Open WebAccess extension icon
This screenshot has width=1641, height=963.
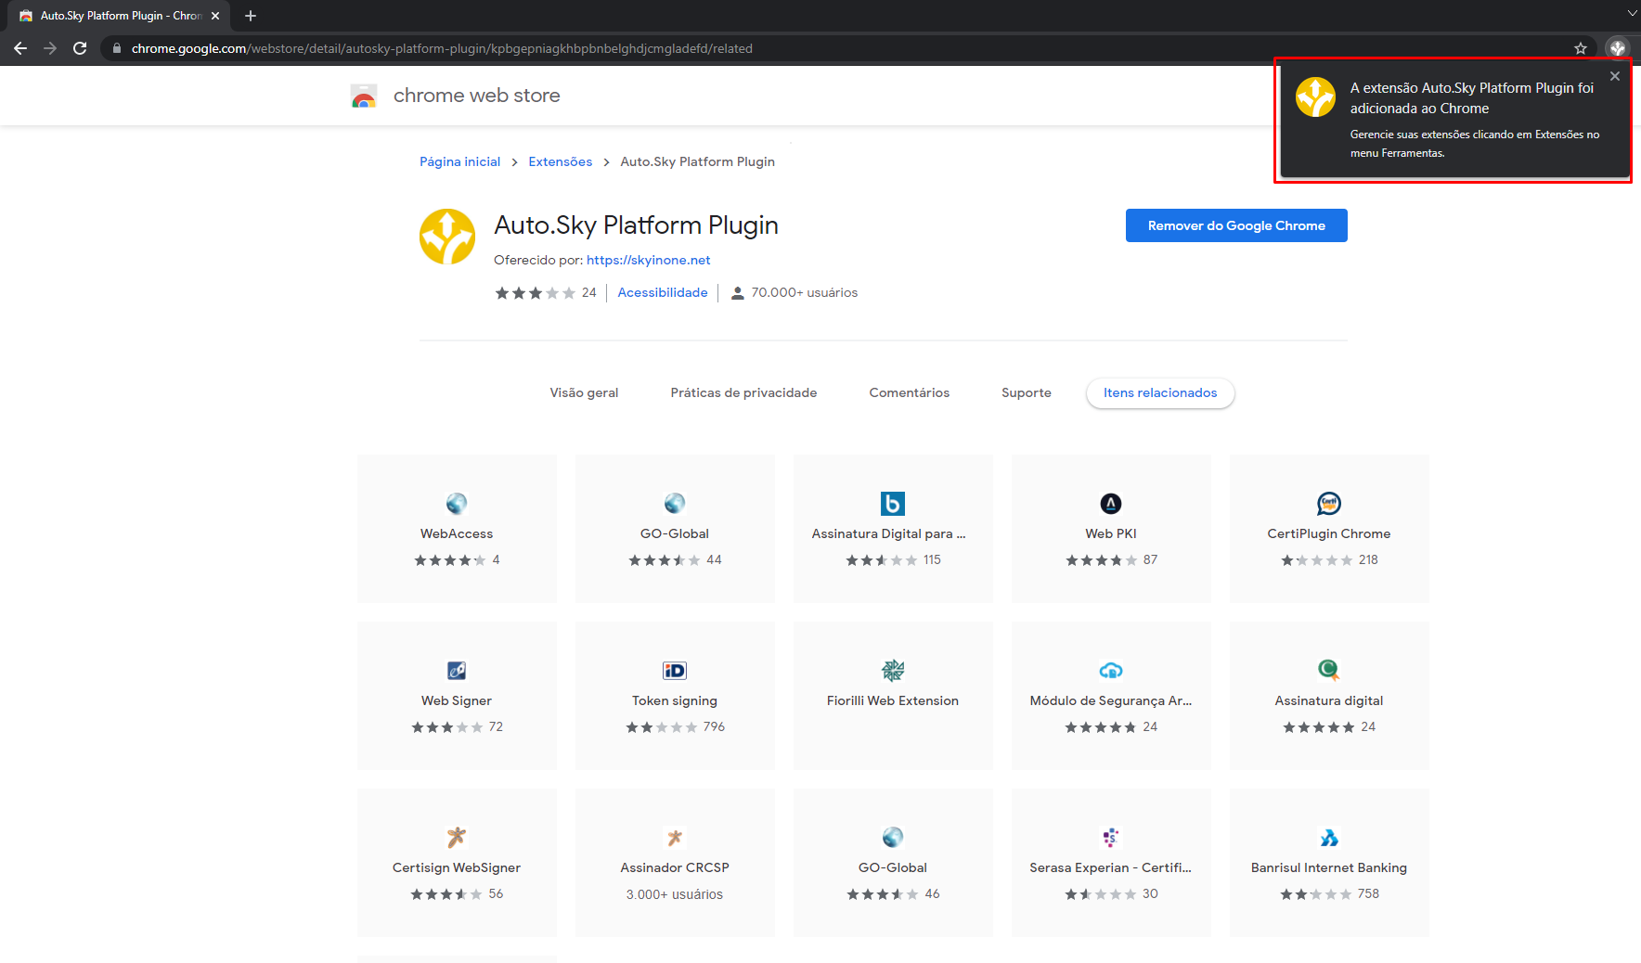pos(457,503)
